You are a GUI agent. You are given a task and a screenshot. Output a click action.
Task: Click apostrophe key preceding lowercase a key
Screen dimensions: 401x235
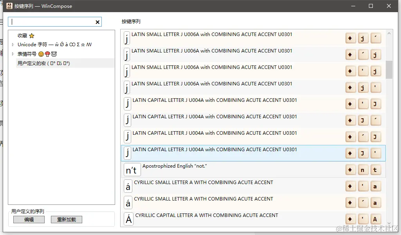click(x=363, y=186)
